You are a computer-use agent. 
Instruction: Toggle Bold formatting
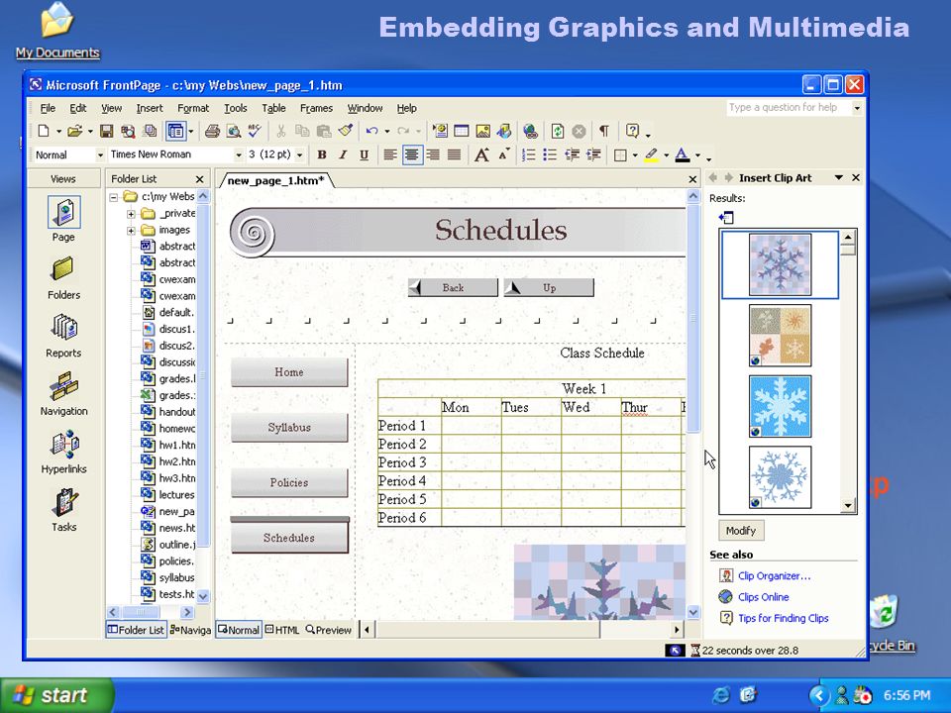click(322, 155)
